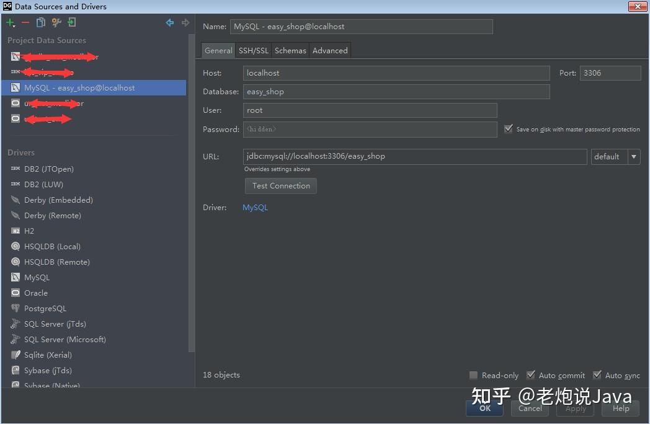Remove selected data source using minus icon

(x=25, y=22)
